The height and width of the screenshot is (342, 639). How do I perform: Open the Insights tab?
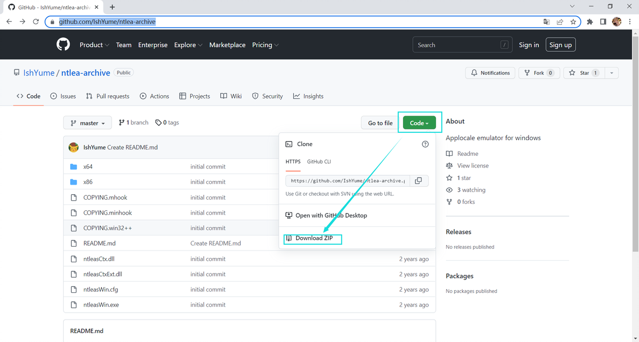[x=308, y=96]
